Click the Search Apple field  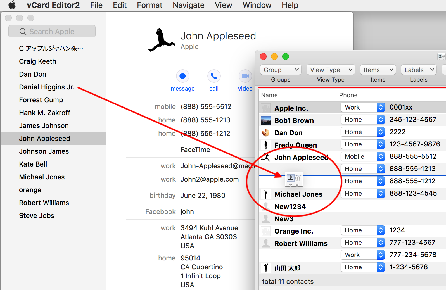[x=52, y=31]
